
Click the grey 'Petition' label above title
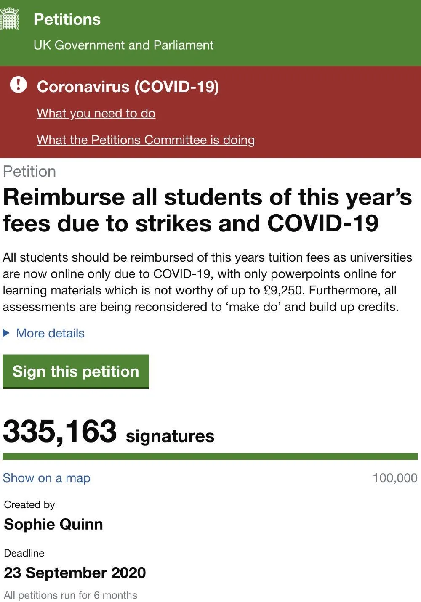point(29,172)
